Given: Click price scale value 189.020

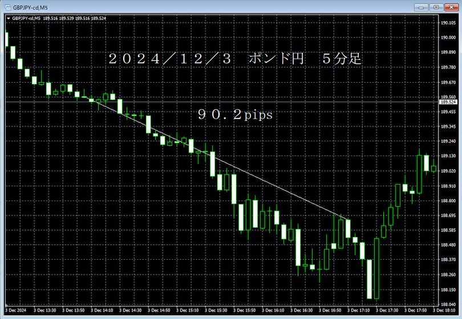Looking at the screenshot, I should pos(448,171).
